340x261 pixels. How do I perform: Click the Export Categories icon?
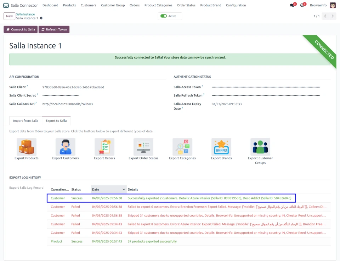(182, 147)
